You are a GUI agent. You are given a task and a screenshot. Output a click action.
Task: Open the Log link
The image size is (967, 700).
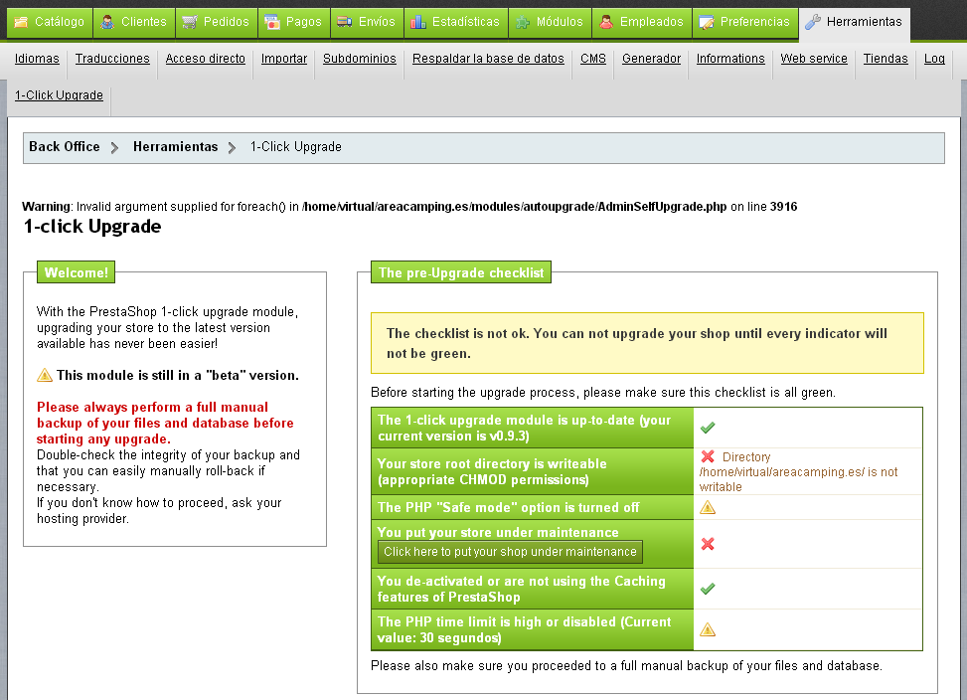click(934, 59)
